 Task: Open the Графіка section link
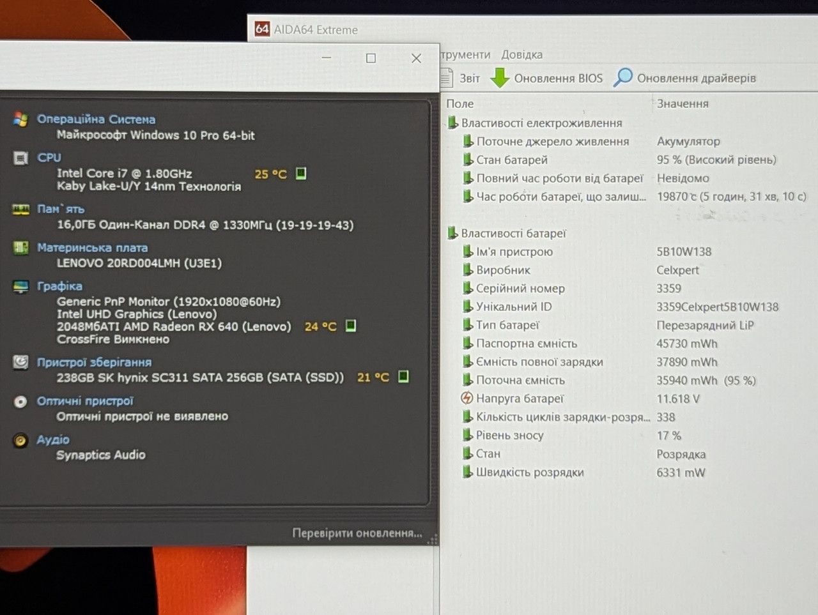[59, 286]
